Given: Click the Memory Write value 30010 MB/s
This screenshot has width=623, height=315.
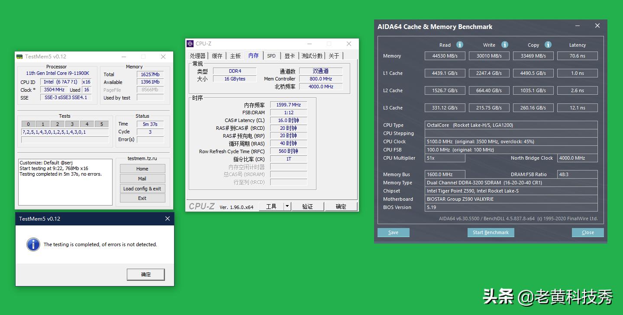Looking at the screenshot, I should coord(489,56).
